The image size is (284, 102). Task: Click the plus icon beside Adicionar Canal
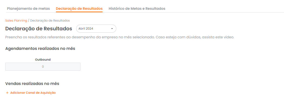[x=7, y=93]
